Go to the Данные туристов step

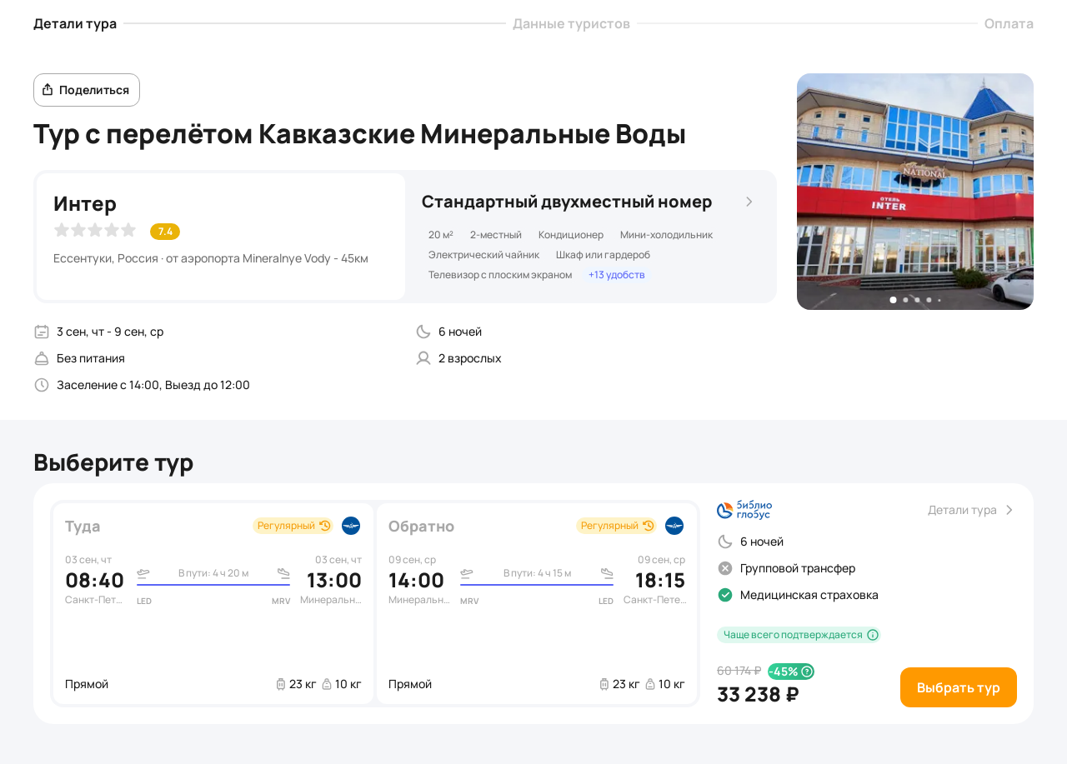[571, 23]
